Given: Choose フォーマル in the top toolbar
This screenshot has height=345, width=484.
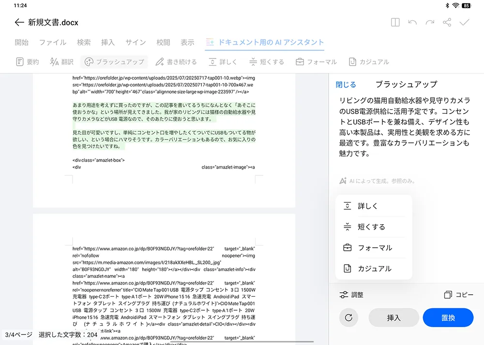Looking at the screenshot, I should point(316,62).
